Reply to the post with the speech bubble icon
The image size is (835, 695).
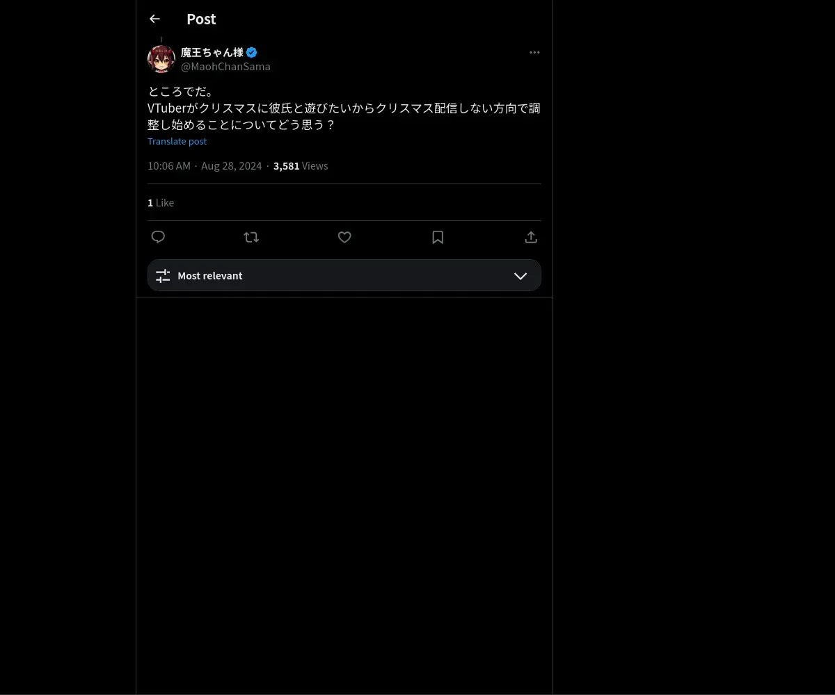click(158, 237)
